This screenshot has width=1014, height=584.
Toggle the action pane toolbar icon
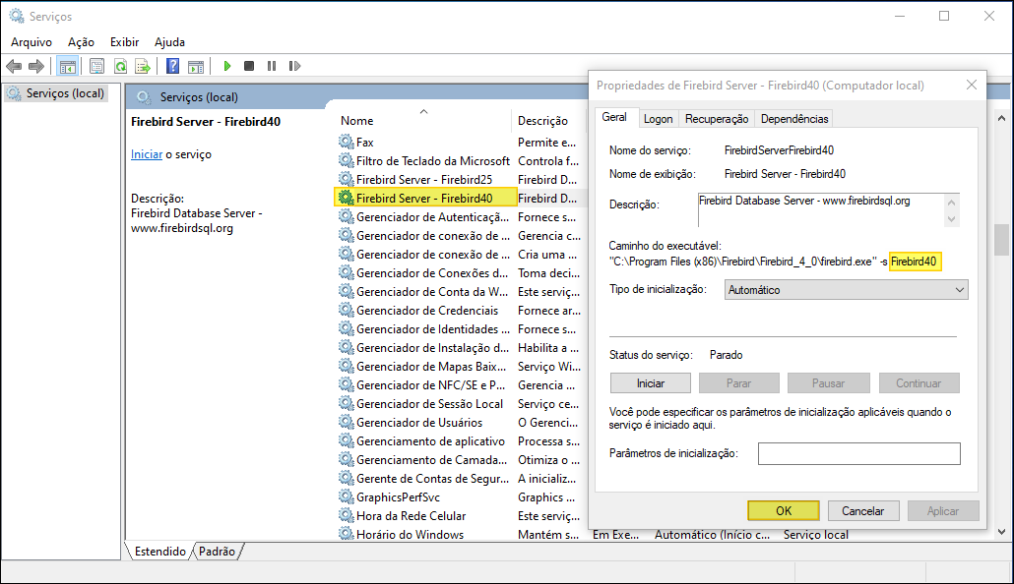[196, 66]
